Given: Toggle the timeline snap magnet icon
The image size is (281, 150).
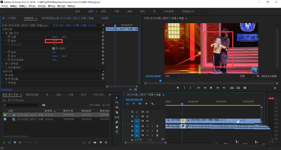Looking at the screenshot, I should (134, 104).
